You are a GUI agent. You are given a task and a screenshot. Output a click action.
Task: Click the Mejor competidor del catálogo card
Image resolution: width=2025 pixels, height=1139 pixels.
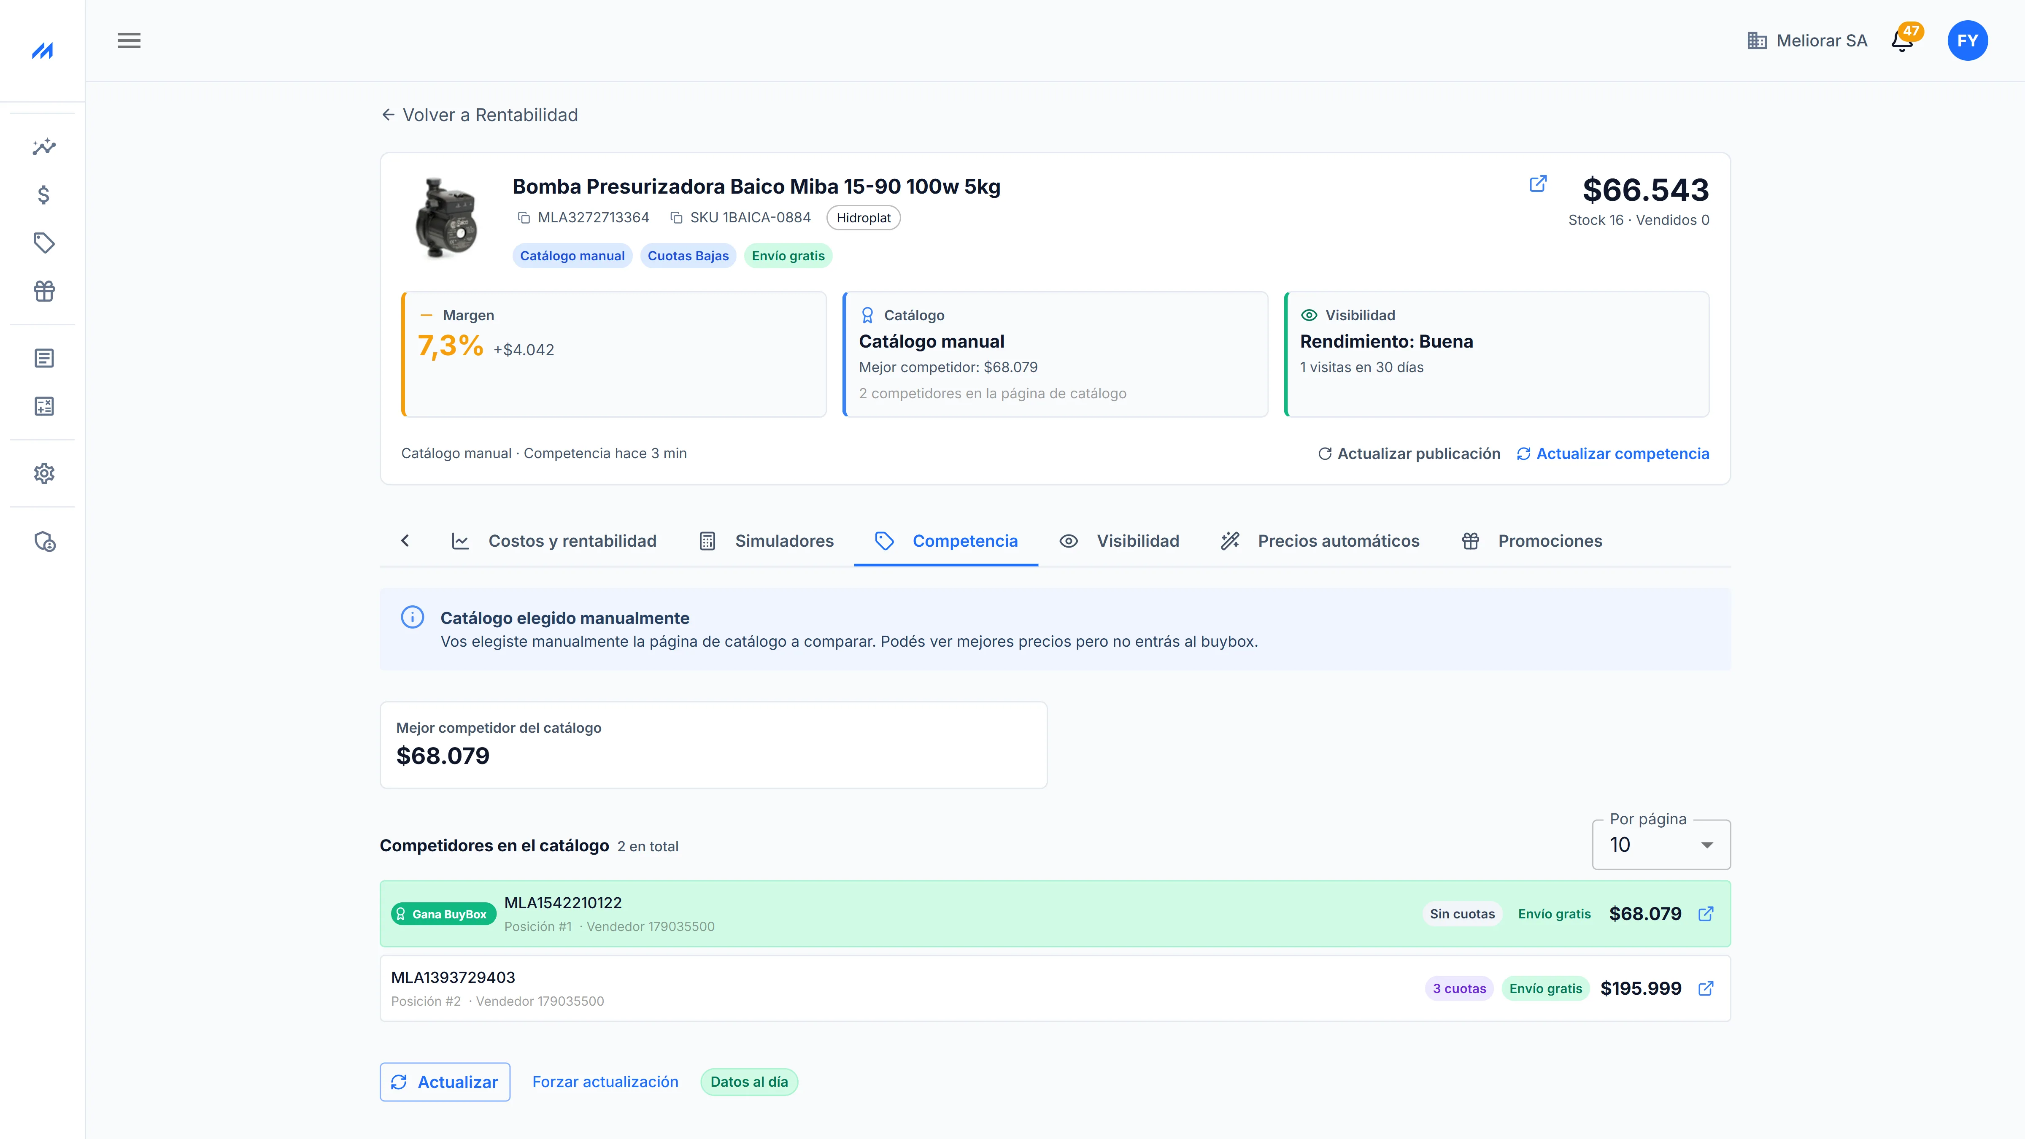click(713, 745)
